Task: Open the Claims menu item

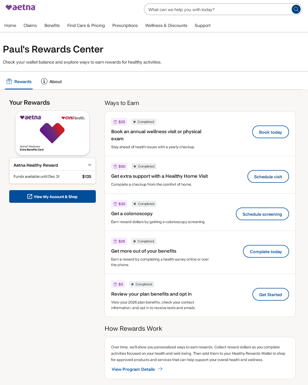Action: click(30, 26)
